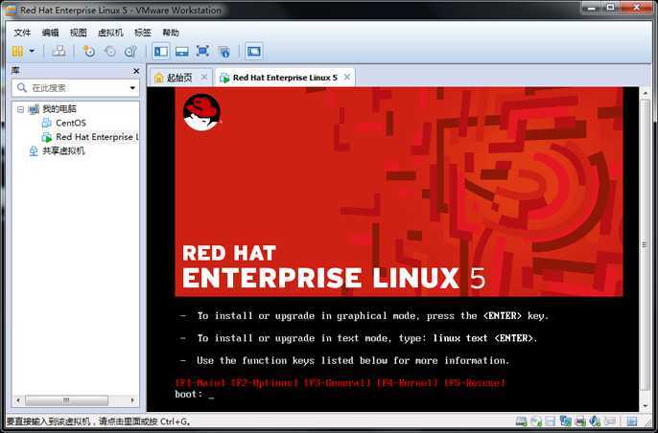Open the 视图 menu

[78, 33]
